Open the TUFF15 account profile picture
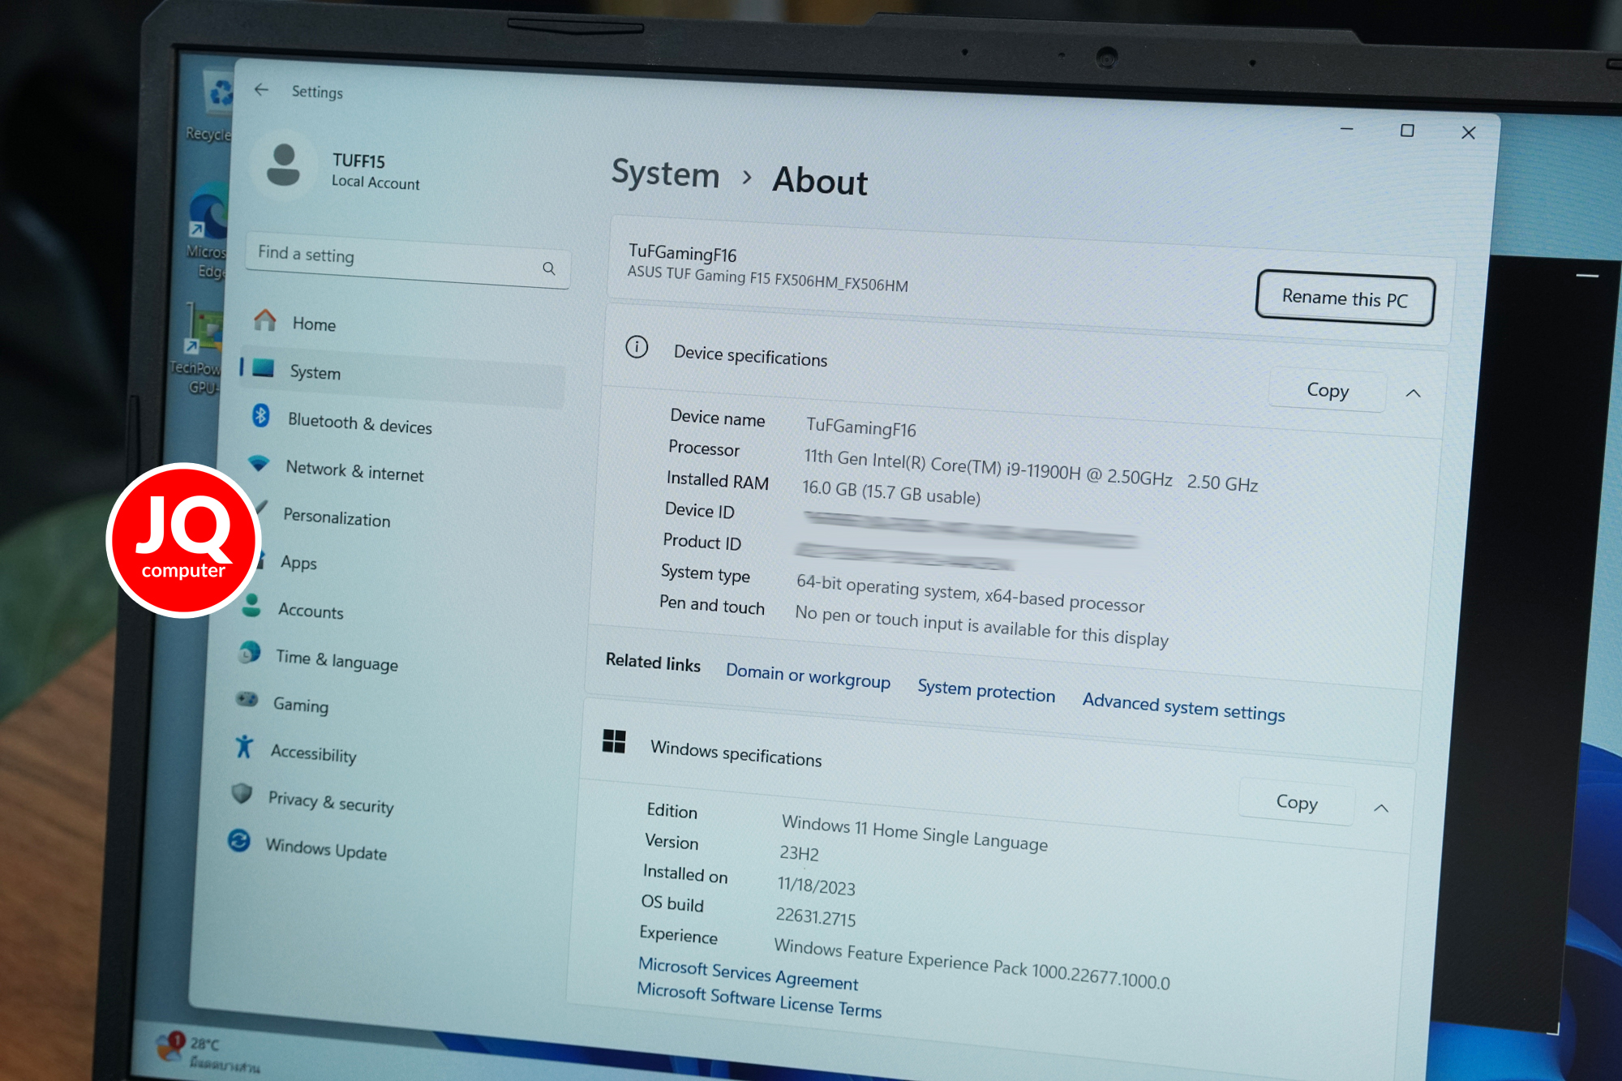 (x=283, y=165)
